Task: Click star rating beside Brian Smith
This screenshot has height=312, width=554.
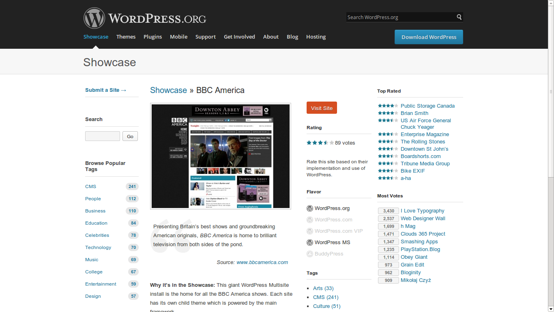Action: point(388,113)
